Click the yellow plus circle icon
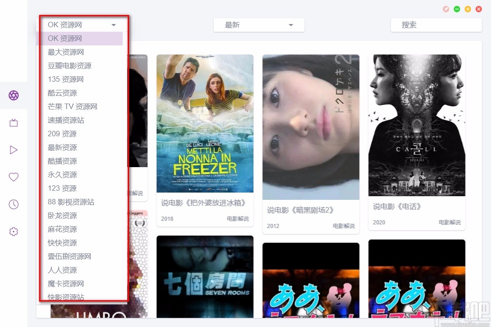This screenshot has height=327, width=491. pyautogui.click(x=467, y=9)
